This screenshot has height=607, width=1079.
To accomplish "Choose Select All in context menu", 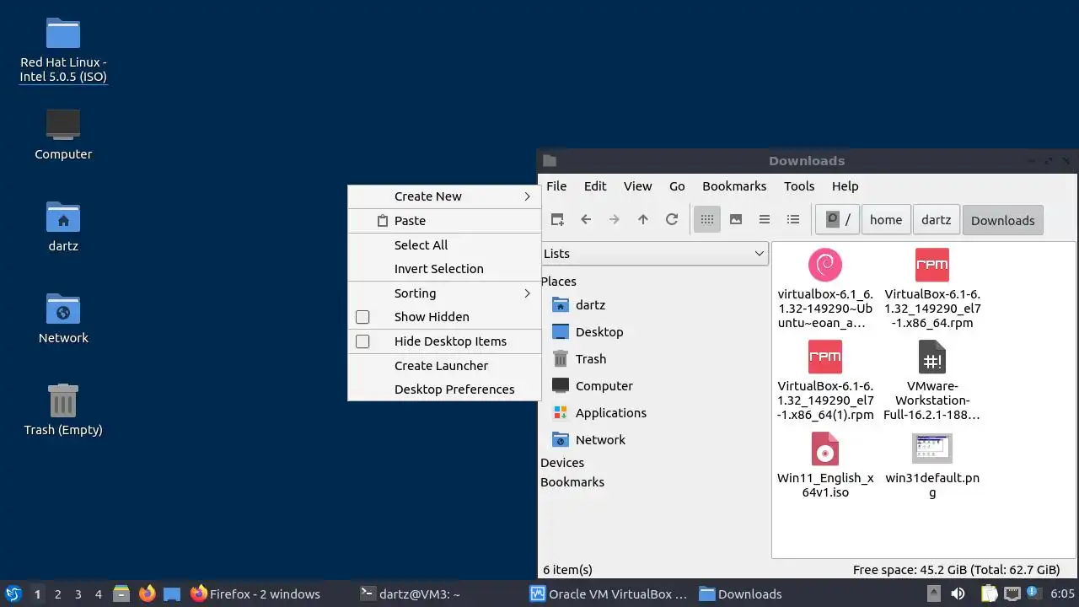I will (x=444, y=245).
